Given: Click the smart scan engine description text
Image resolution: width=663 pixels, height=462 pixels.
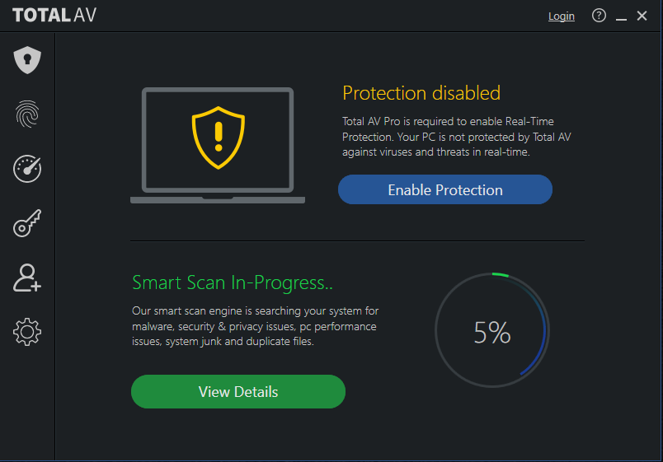Looking at the screenshot, I should 255,326.
